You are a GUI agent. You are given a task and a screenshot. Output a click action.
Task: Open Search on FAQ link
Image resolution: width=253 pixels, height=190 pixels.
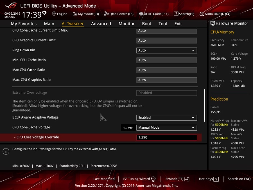coord(239,179)
